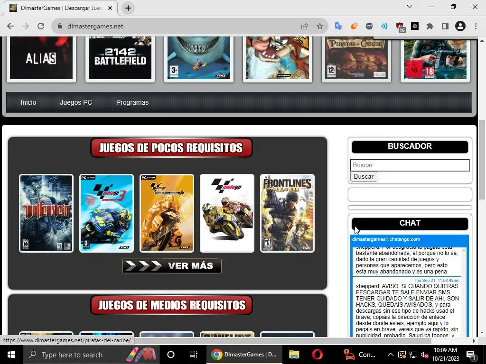This screenshot has width=486, height=364.
Task: Click VER MÁS under low-requirement games
Action: [x=172, y=266]
